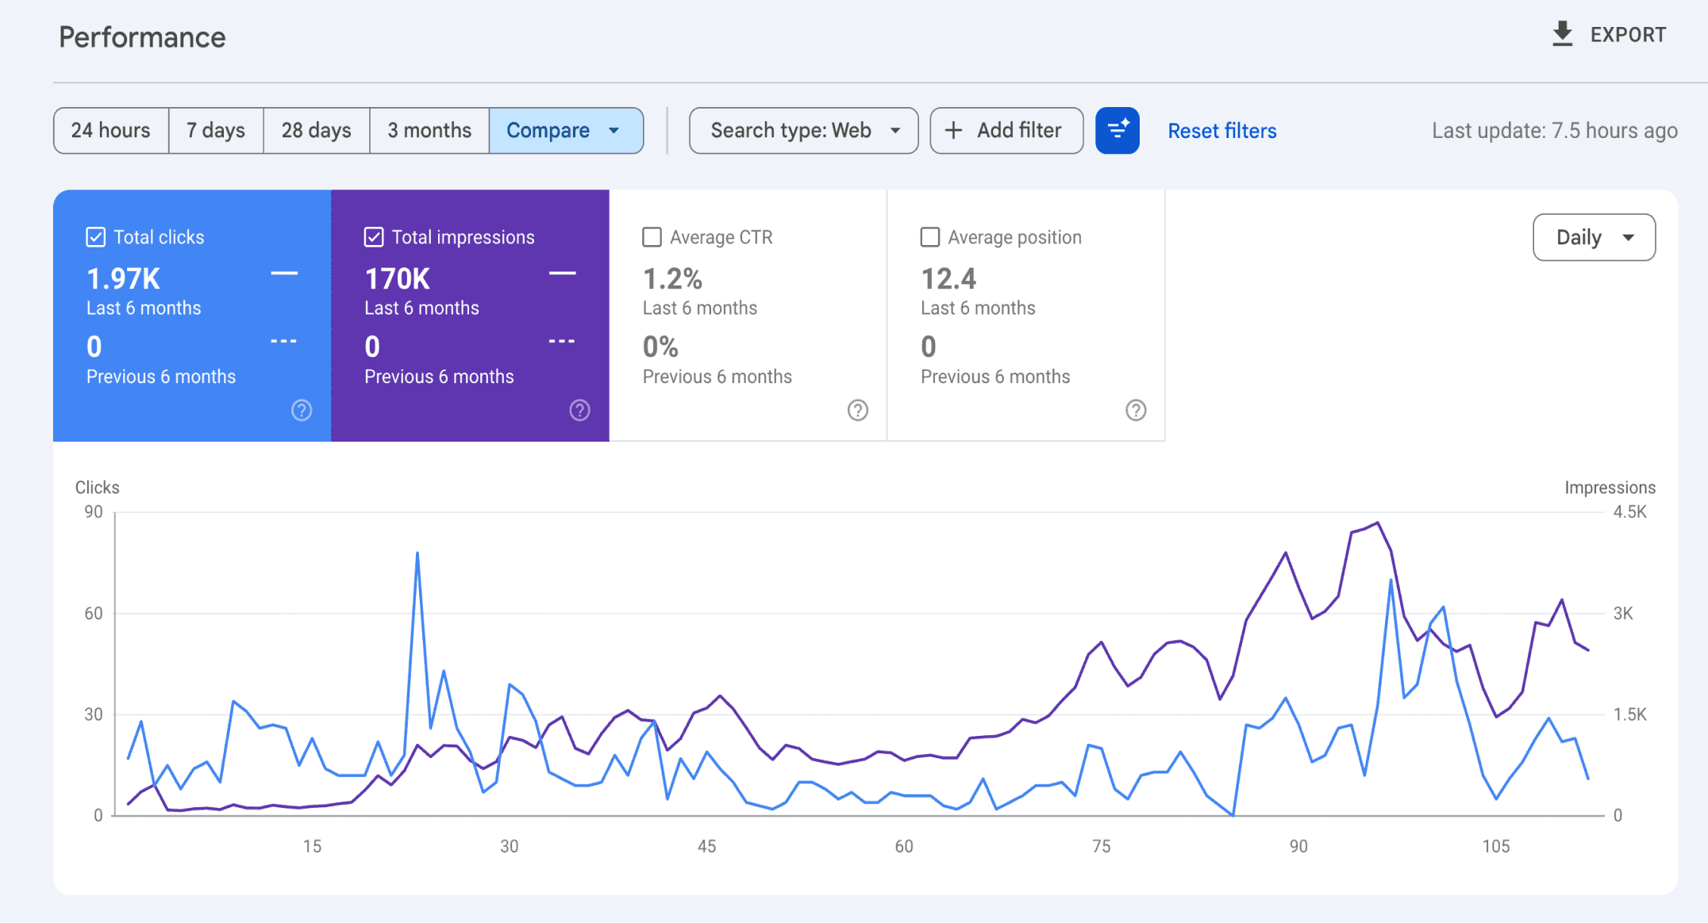Click the Reset filters link
Screen dimensions: 1708x923
[1221, 130]
